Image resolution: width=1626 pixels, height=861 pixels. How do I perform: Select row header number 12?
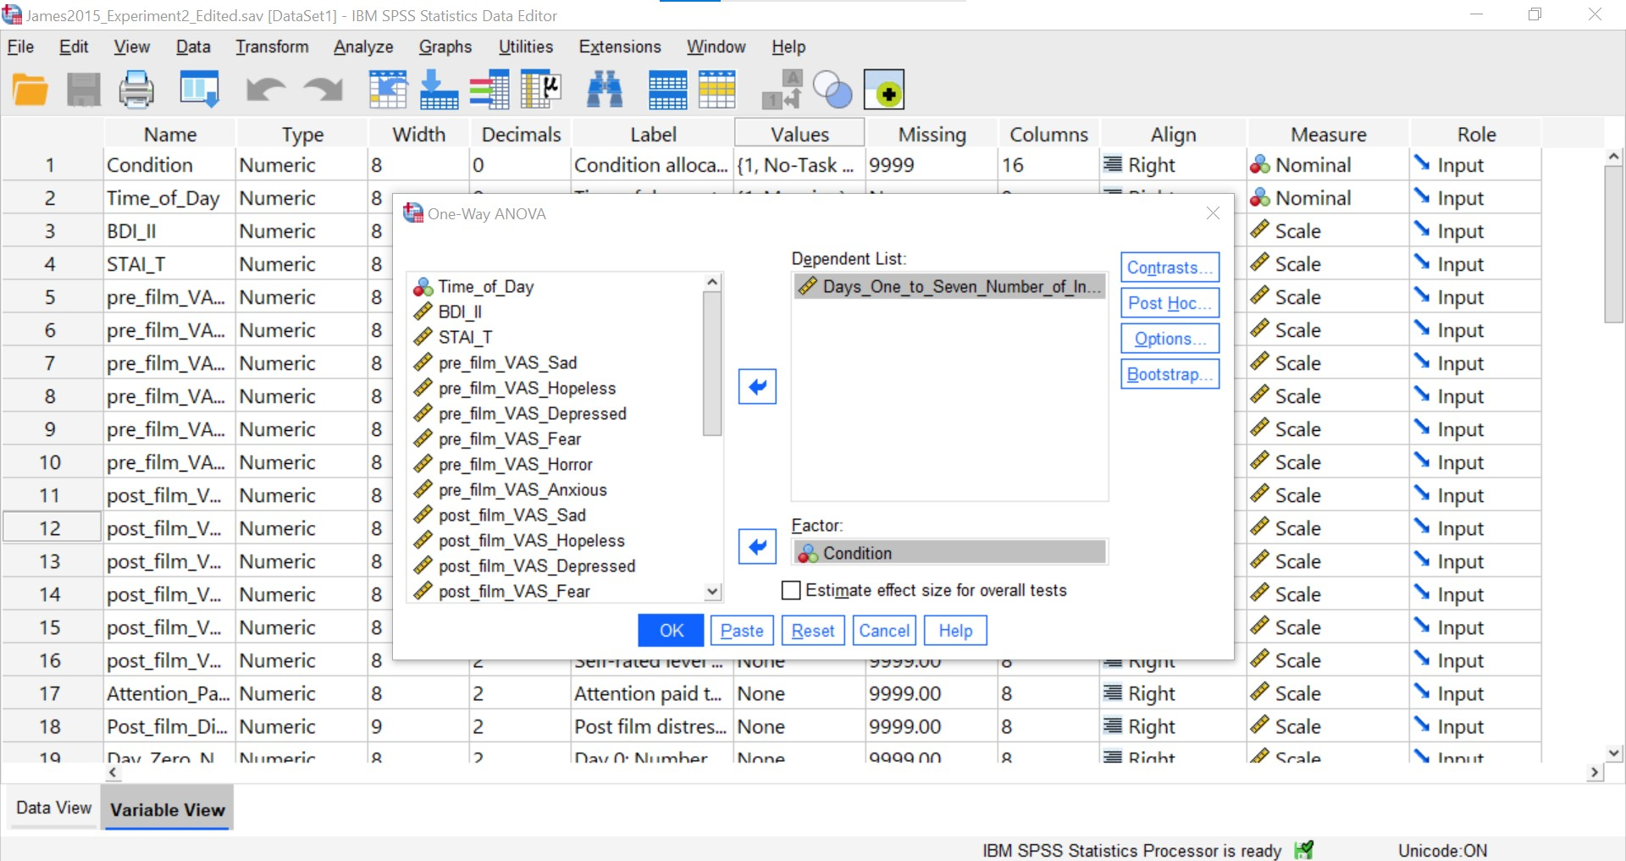coord(50,528)
